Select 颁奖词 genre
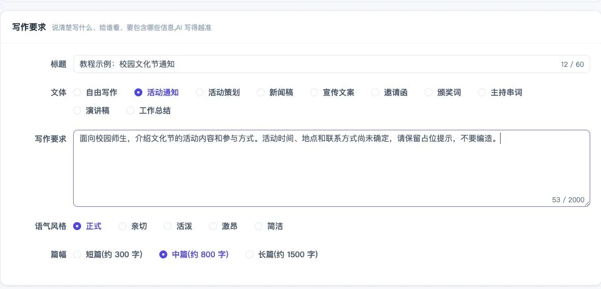This screenshot has height=289, width=601. coord(443,92)
